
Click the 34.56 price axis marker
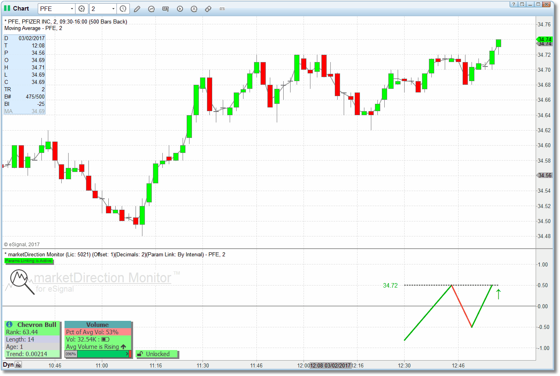545,175
